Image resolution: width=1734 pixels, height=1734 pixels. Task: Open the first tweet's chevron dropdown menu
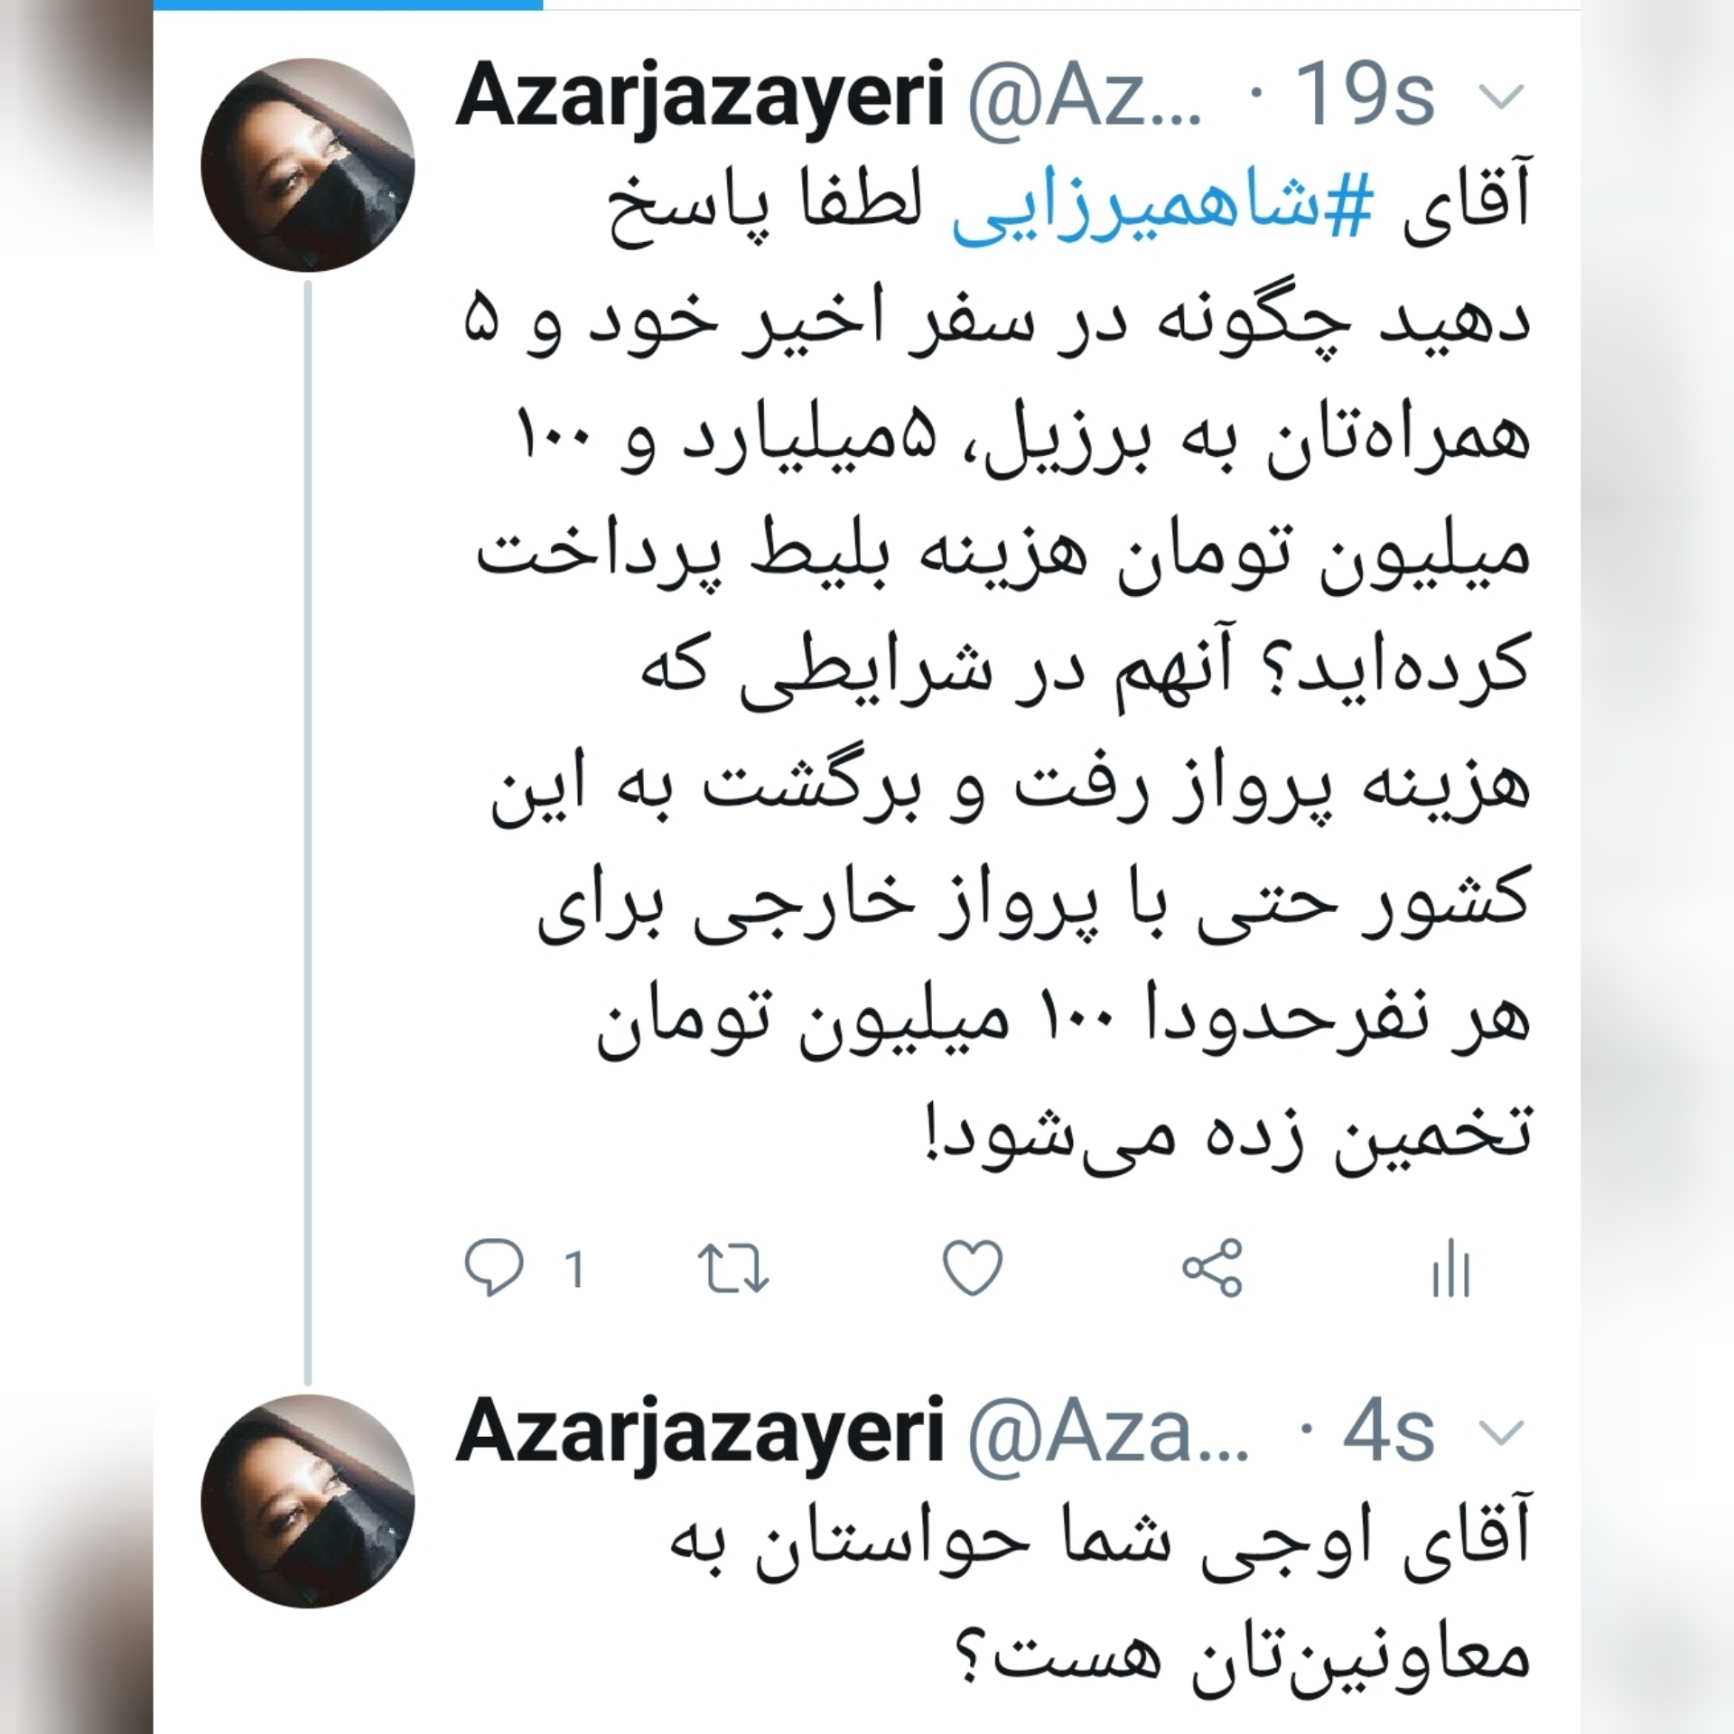pos(1504,97)
